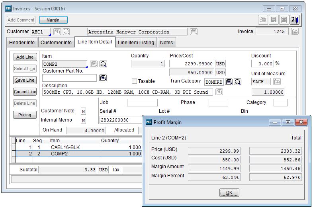Click the Quantity field showing 1
Viewport: 313px width, 208px height.
click(x=148, y=64)
